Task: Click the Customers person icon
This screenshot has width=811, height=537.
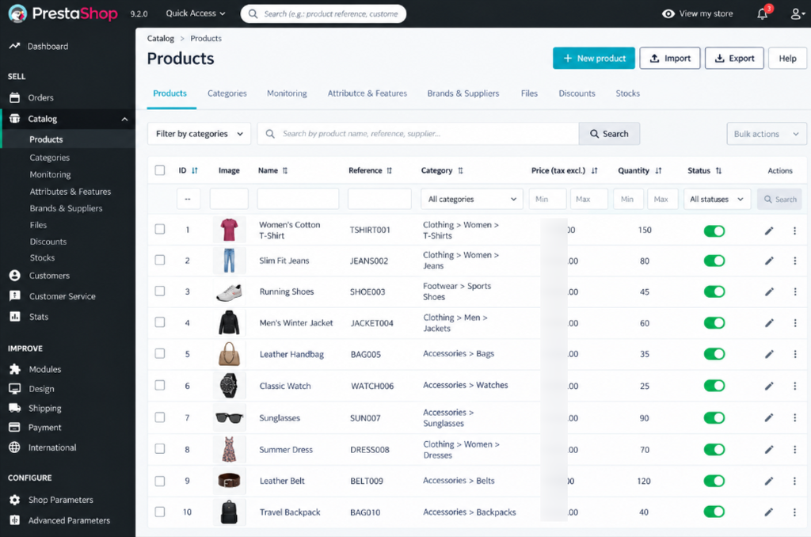Action: (x=15, y=275)
